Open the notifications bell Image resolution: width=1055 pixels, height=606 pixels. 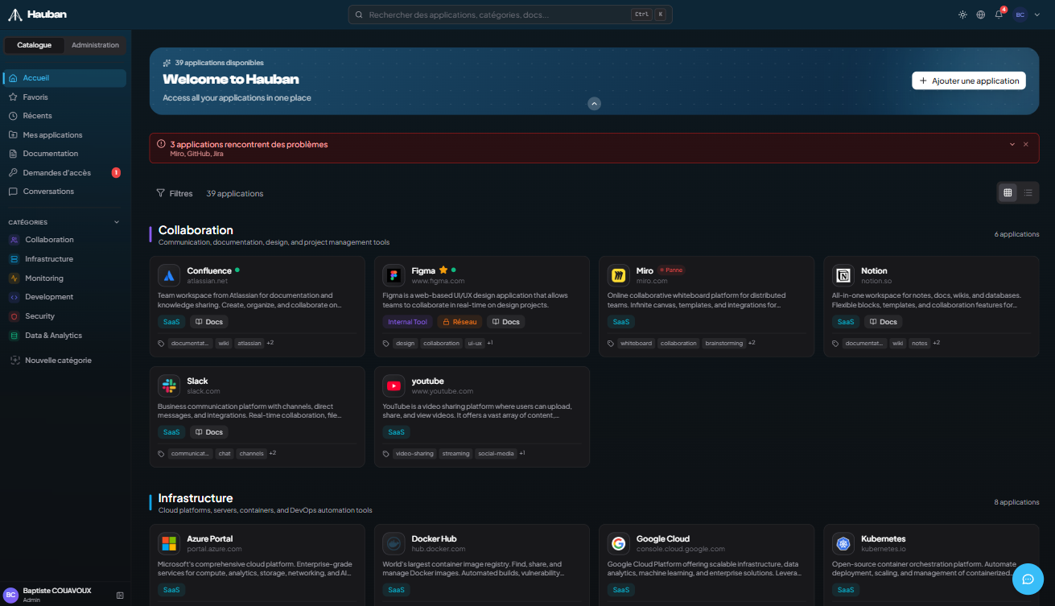click(x=999, y=14)
